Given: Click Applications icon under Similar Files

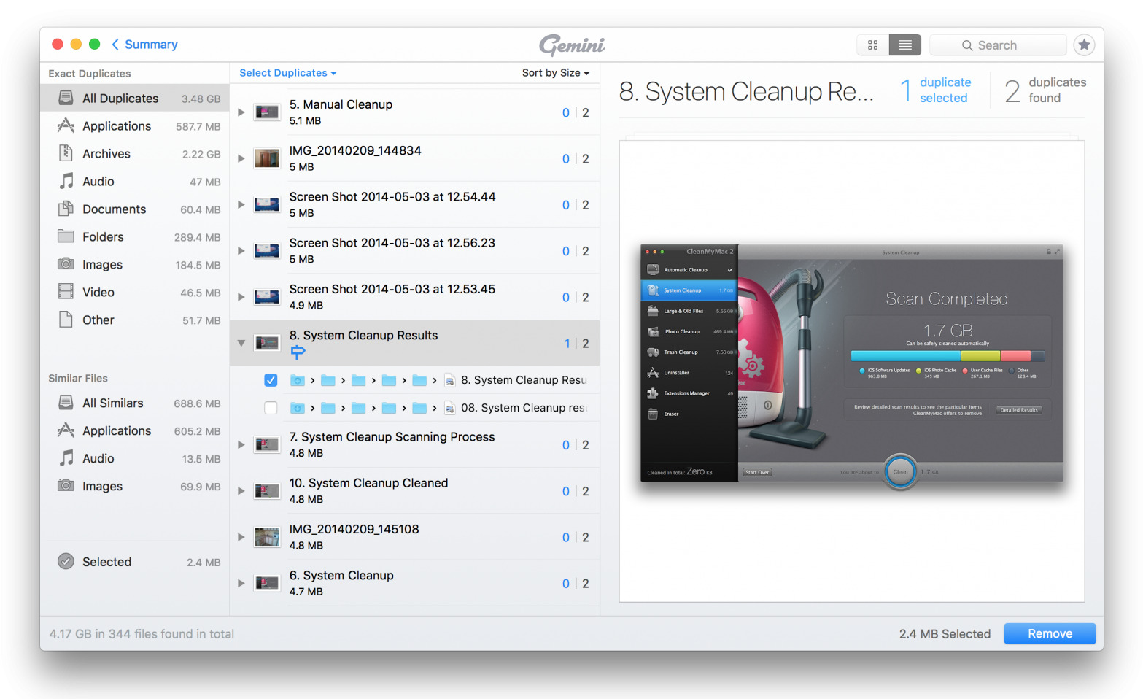Looking at the screenshot, I should pyautogui.click(x=66, y=430).
